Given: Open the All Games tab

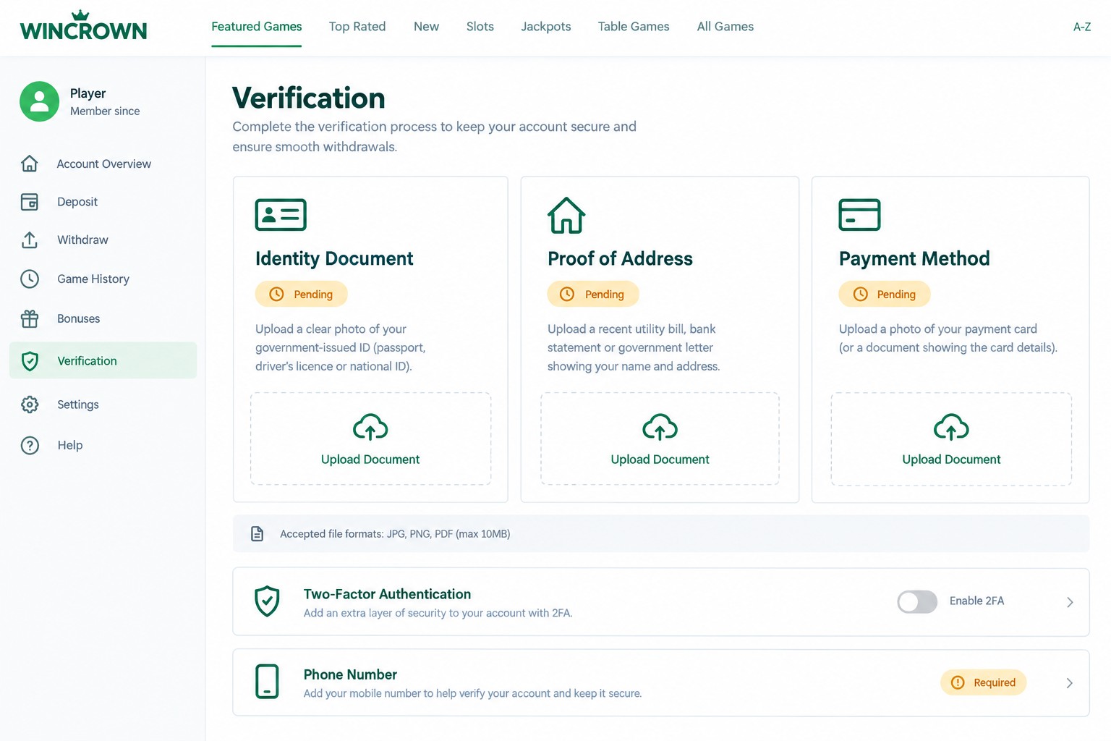Looking at the screenshot, I should [x=725, y=27].
